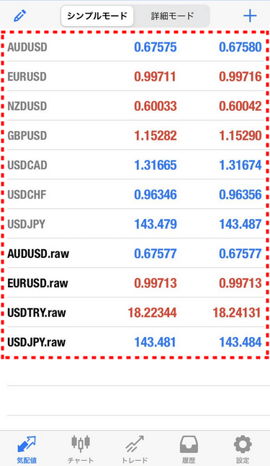
Task: Switch to 詳細モード view
Action: tap(172, 16)
